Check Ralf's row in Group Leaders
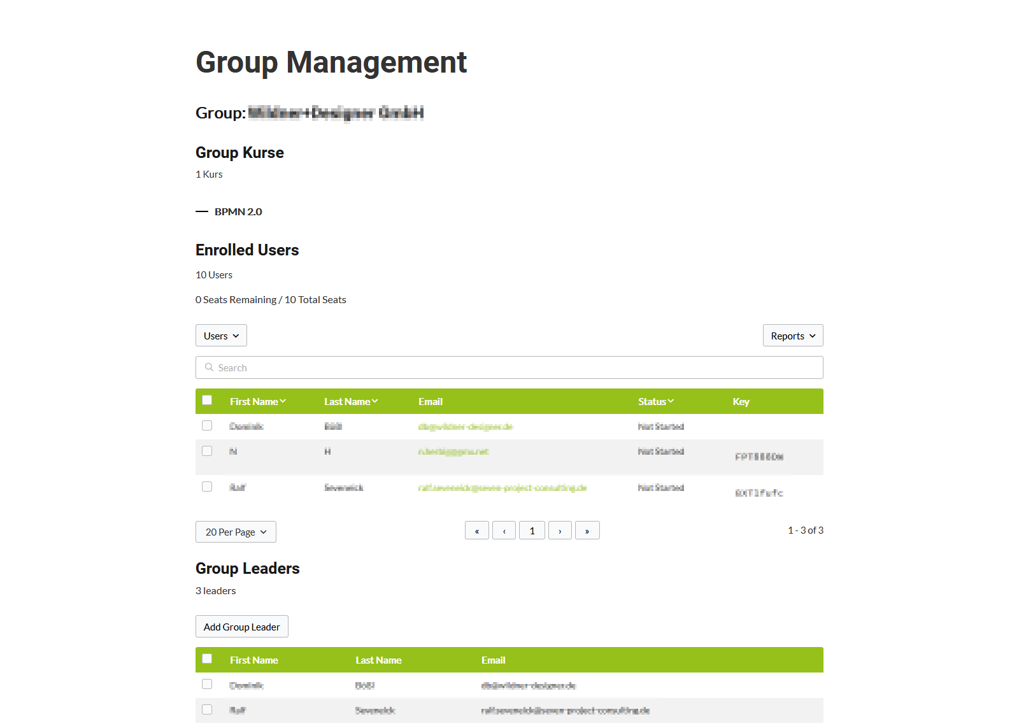This screenshot has width=1019, height=726. pyautogui.click(x=207, y=709)
